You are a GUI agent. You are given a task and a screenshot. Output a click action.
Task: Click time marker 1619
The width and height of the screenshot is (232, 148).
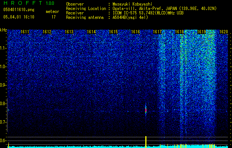201,32
